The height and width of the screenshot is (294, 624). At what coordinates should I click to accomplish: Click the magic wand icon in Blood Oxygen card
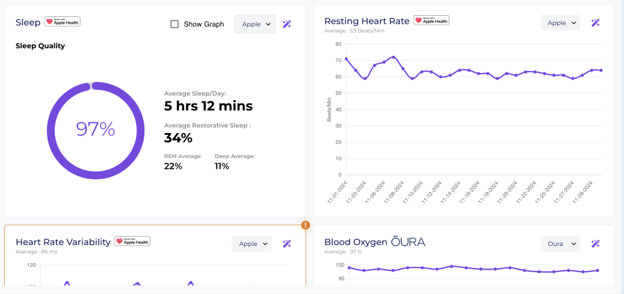pos(595,244)
